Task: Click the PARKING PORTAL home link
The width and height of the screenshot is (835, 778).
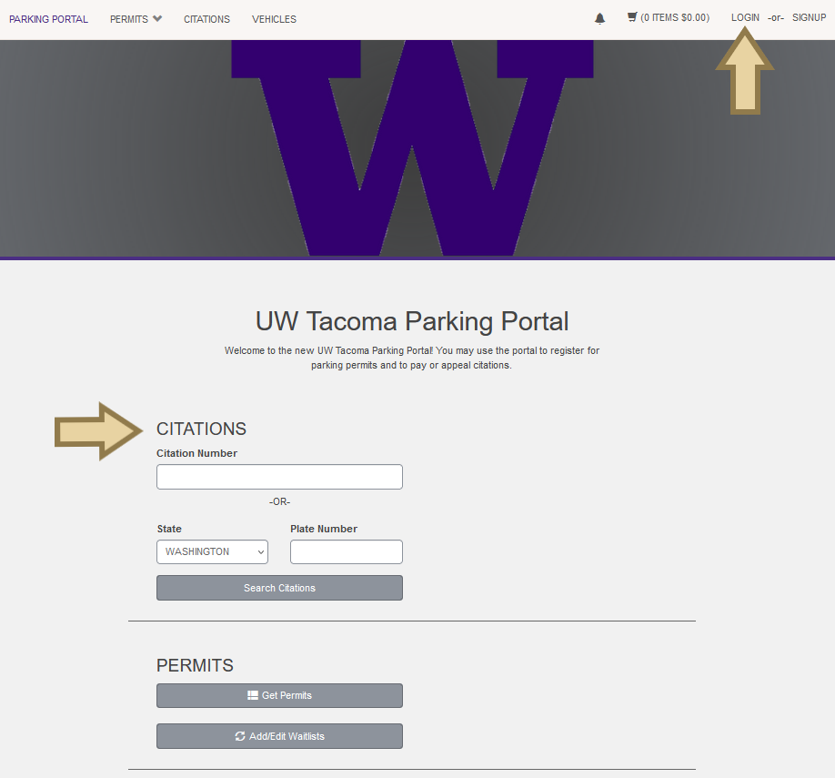Action: 48,19
